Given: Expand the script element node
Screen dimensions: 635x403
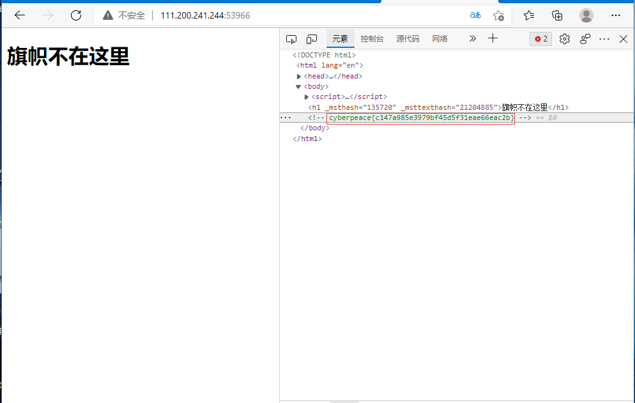Looking at the screenshot, I should pos(307,97).
